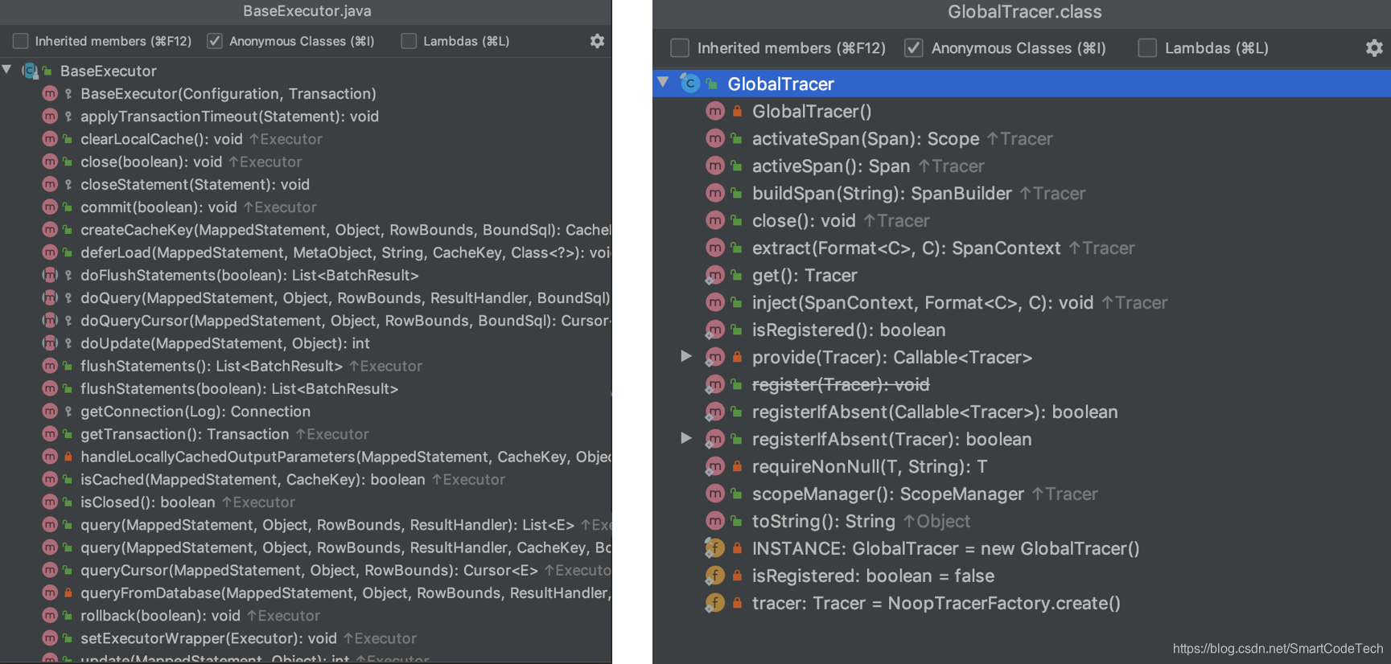This screenshot has height=664, width=1391.
Task: Select deferLoad method row
Action: 306,252
